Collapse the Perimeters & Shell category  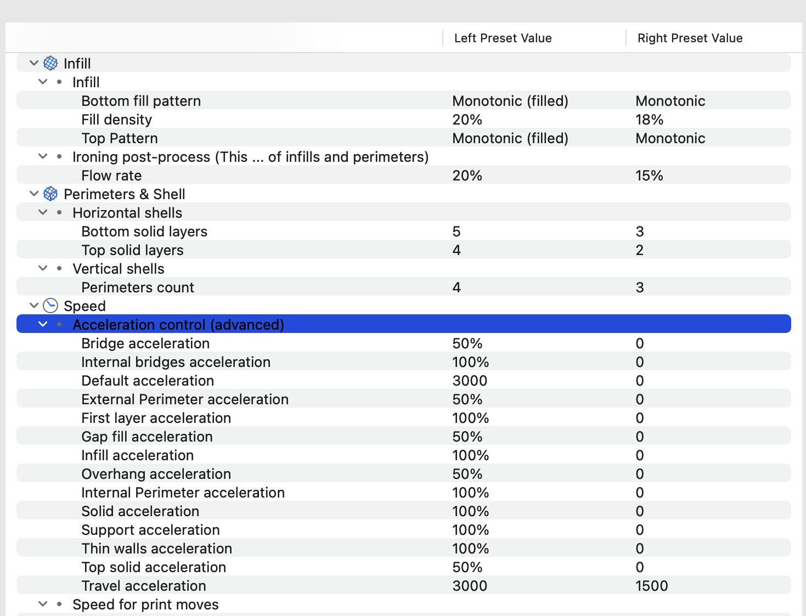tap(34, 194)
